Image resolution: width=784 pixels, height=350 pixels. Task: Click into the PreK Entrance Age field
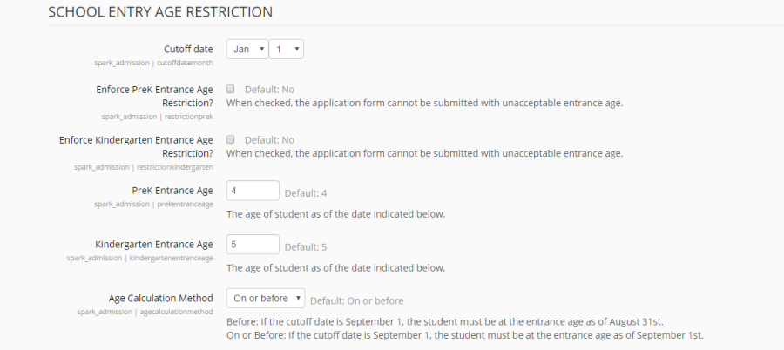(253, 191)
